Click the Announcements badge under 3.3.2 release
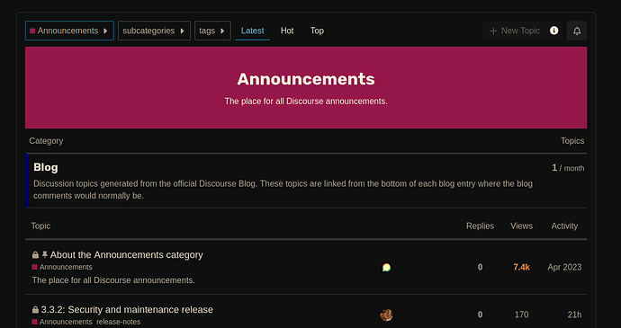Image resolution: width=621 pixels, height=328 pixels. pos(62,322)
